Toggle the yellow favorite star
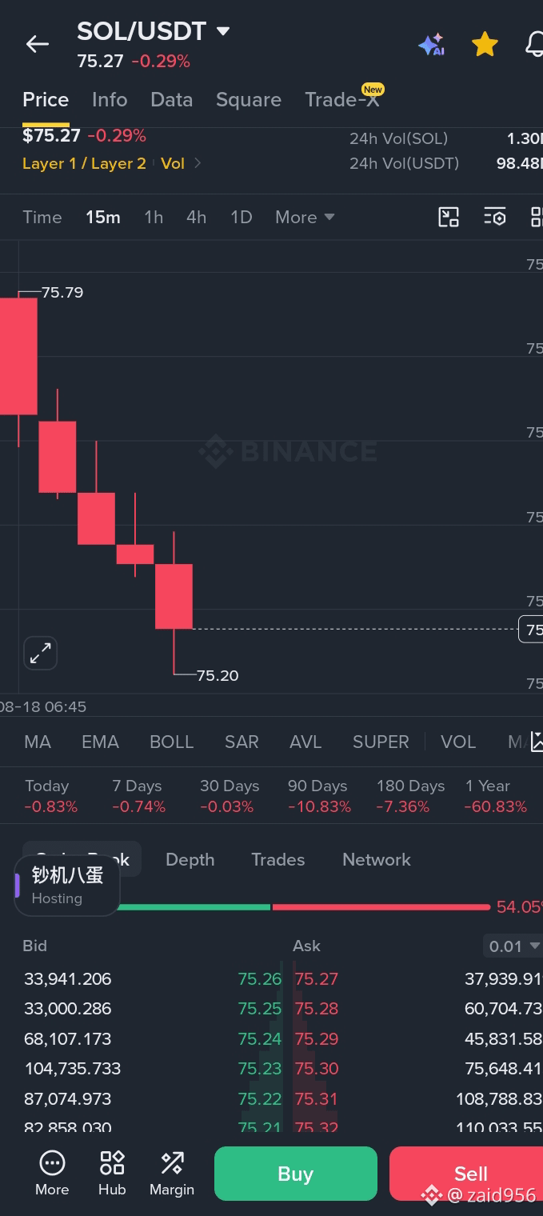Image resolution: width=543 pixels, height=1216 pixels. pos(485,45)
